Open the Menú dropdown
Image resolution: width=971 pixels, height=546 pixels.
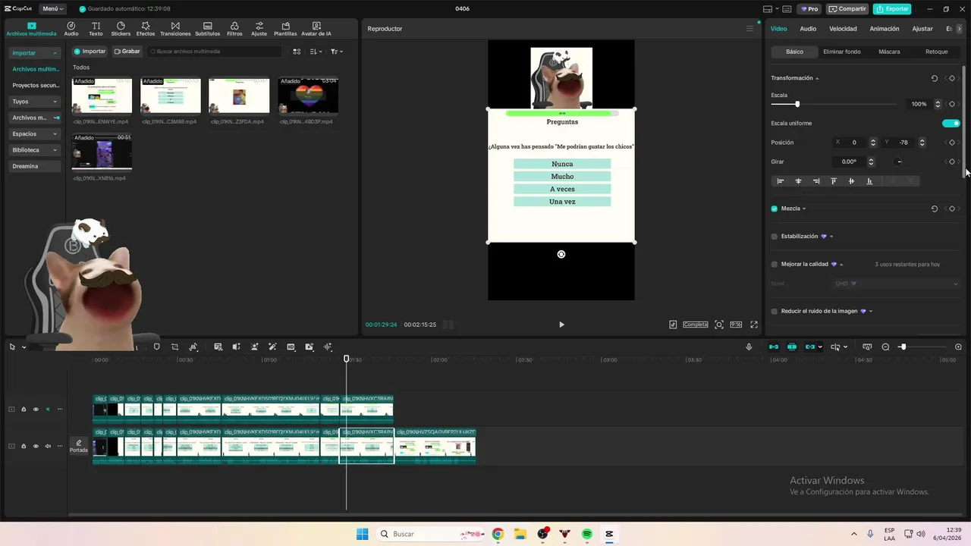[x=53, y=9]
